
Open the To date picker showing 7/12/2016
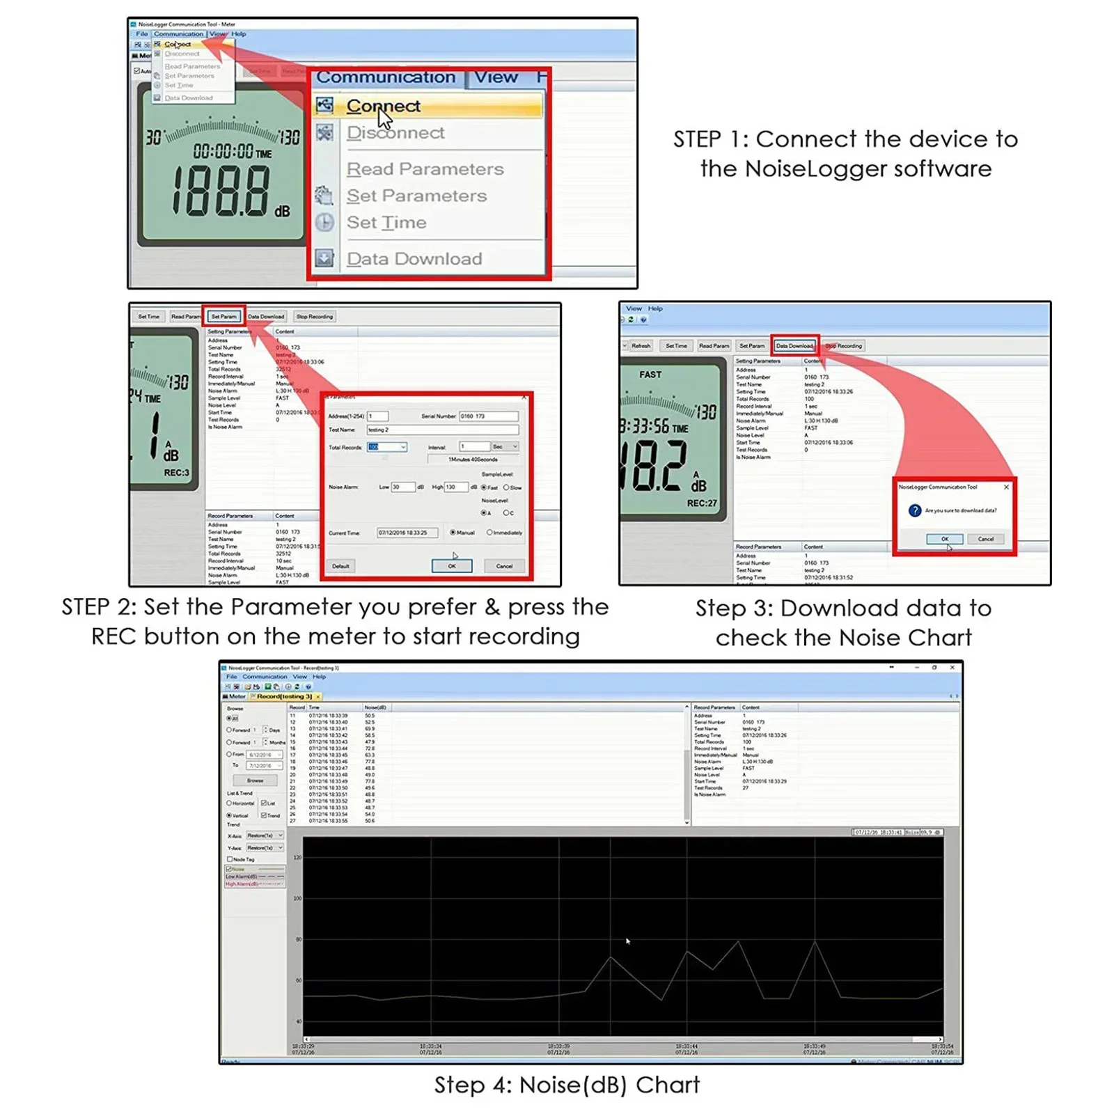[x=265, y=766]
